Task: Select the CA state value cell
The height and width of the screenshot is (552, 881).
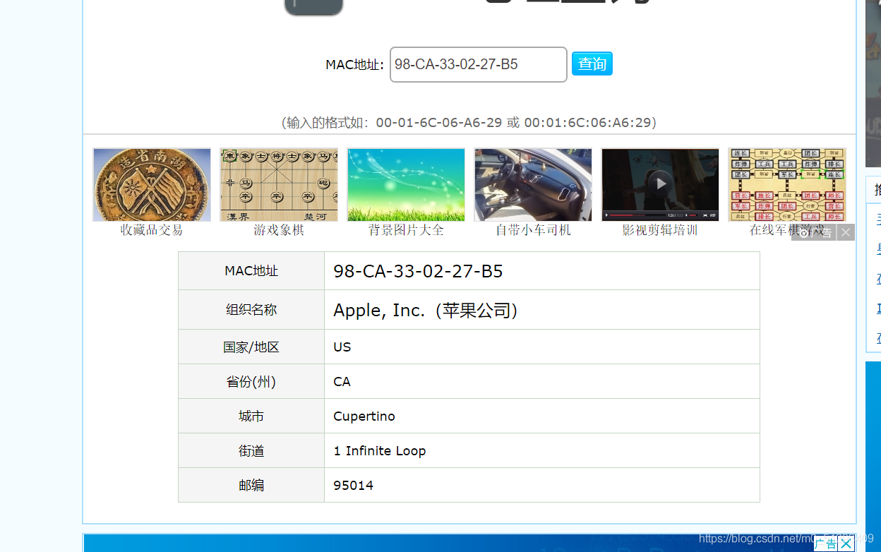Action: coord(542,381)
